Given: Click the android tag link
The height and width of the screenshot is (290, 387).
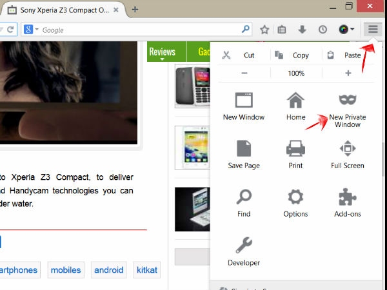Looking at the screenshot, I should coord(108,270).
